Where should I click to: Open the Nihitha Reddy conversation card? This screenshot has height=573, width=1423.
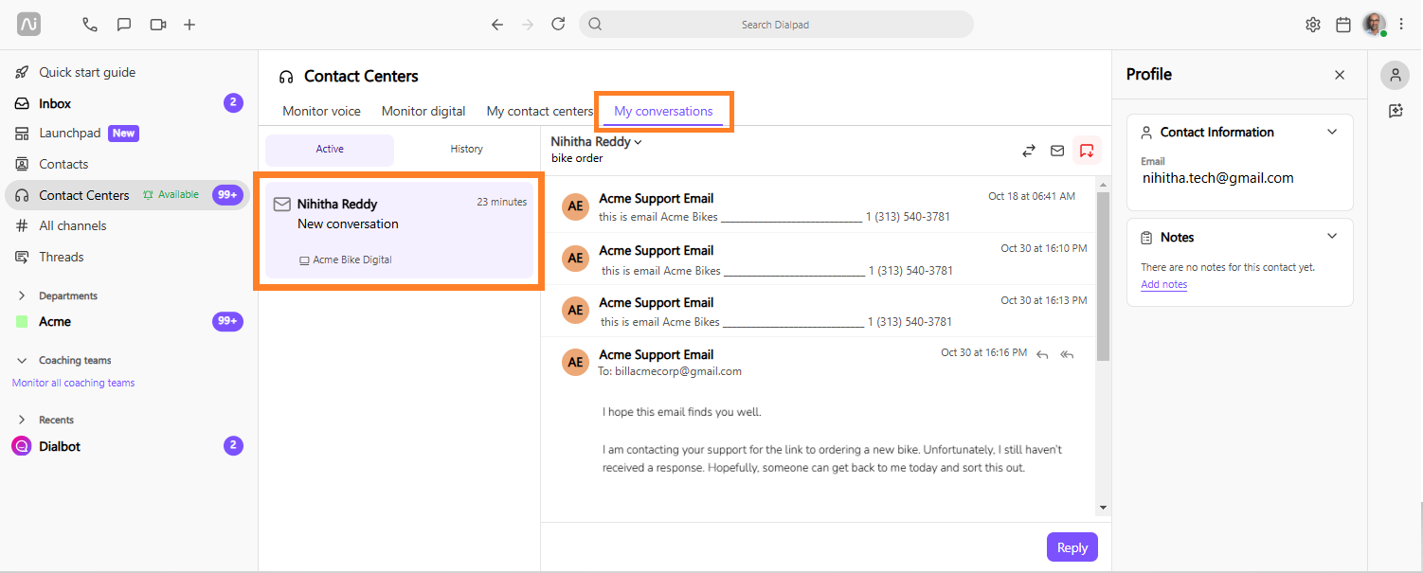coord(399,230)
